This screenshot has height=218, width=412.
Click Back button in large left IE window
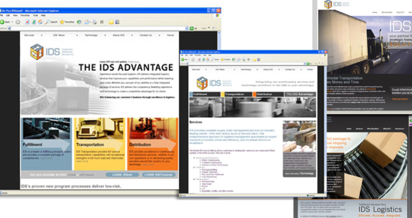[5, 22]
